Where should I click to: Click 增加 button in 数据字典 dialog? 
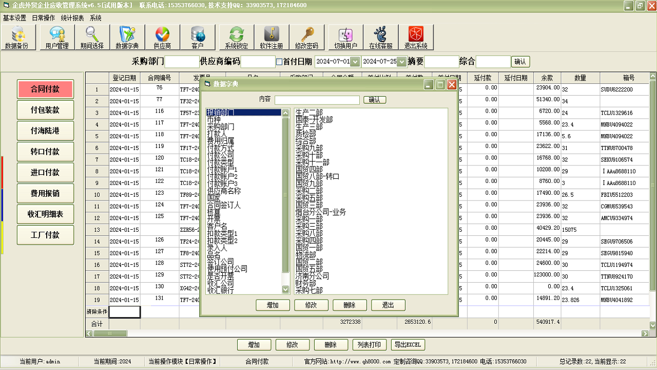(x=273, y=305)
